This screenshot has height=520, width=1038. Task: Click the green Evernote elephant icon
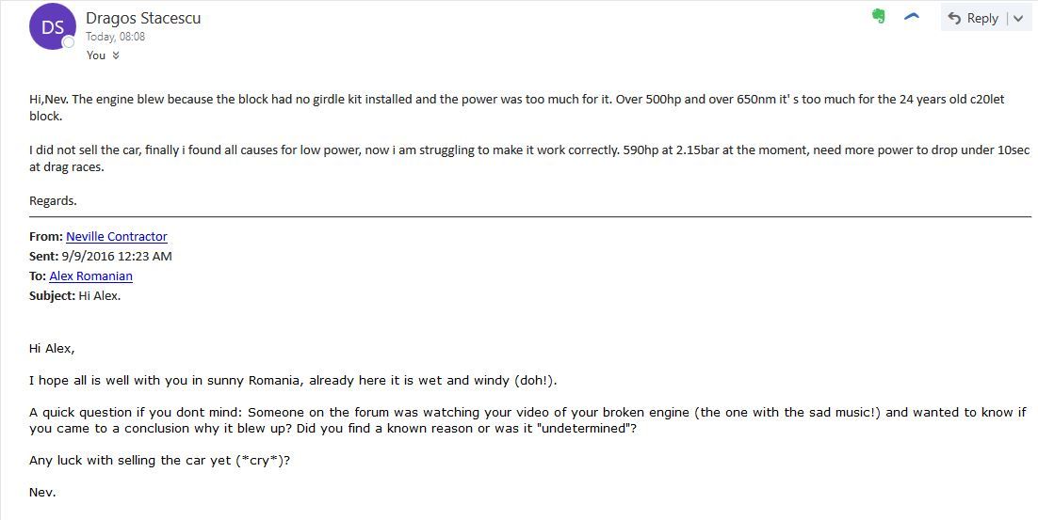click(879, 17)
